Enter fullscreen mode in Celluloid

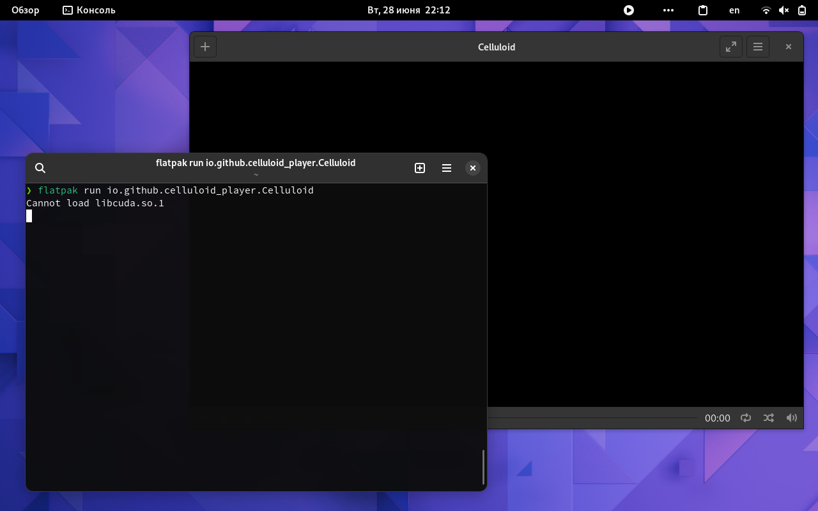(x=730, y=46)
